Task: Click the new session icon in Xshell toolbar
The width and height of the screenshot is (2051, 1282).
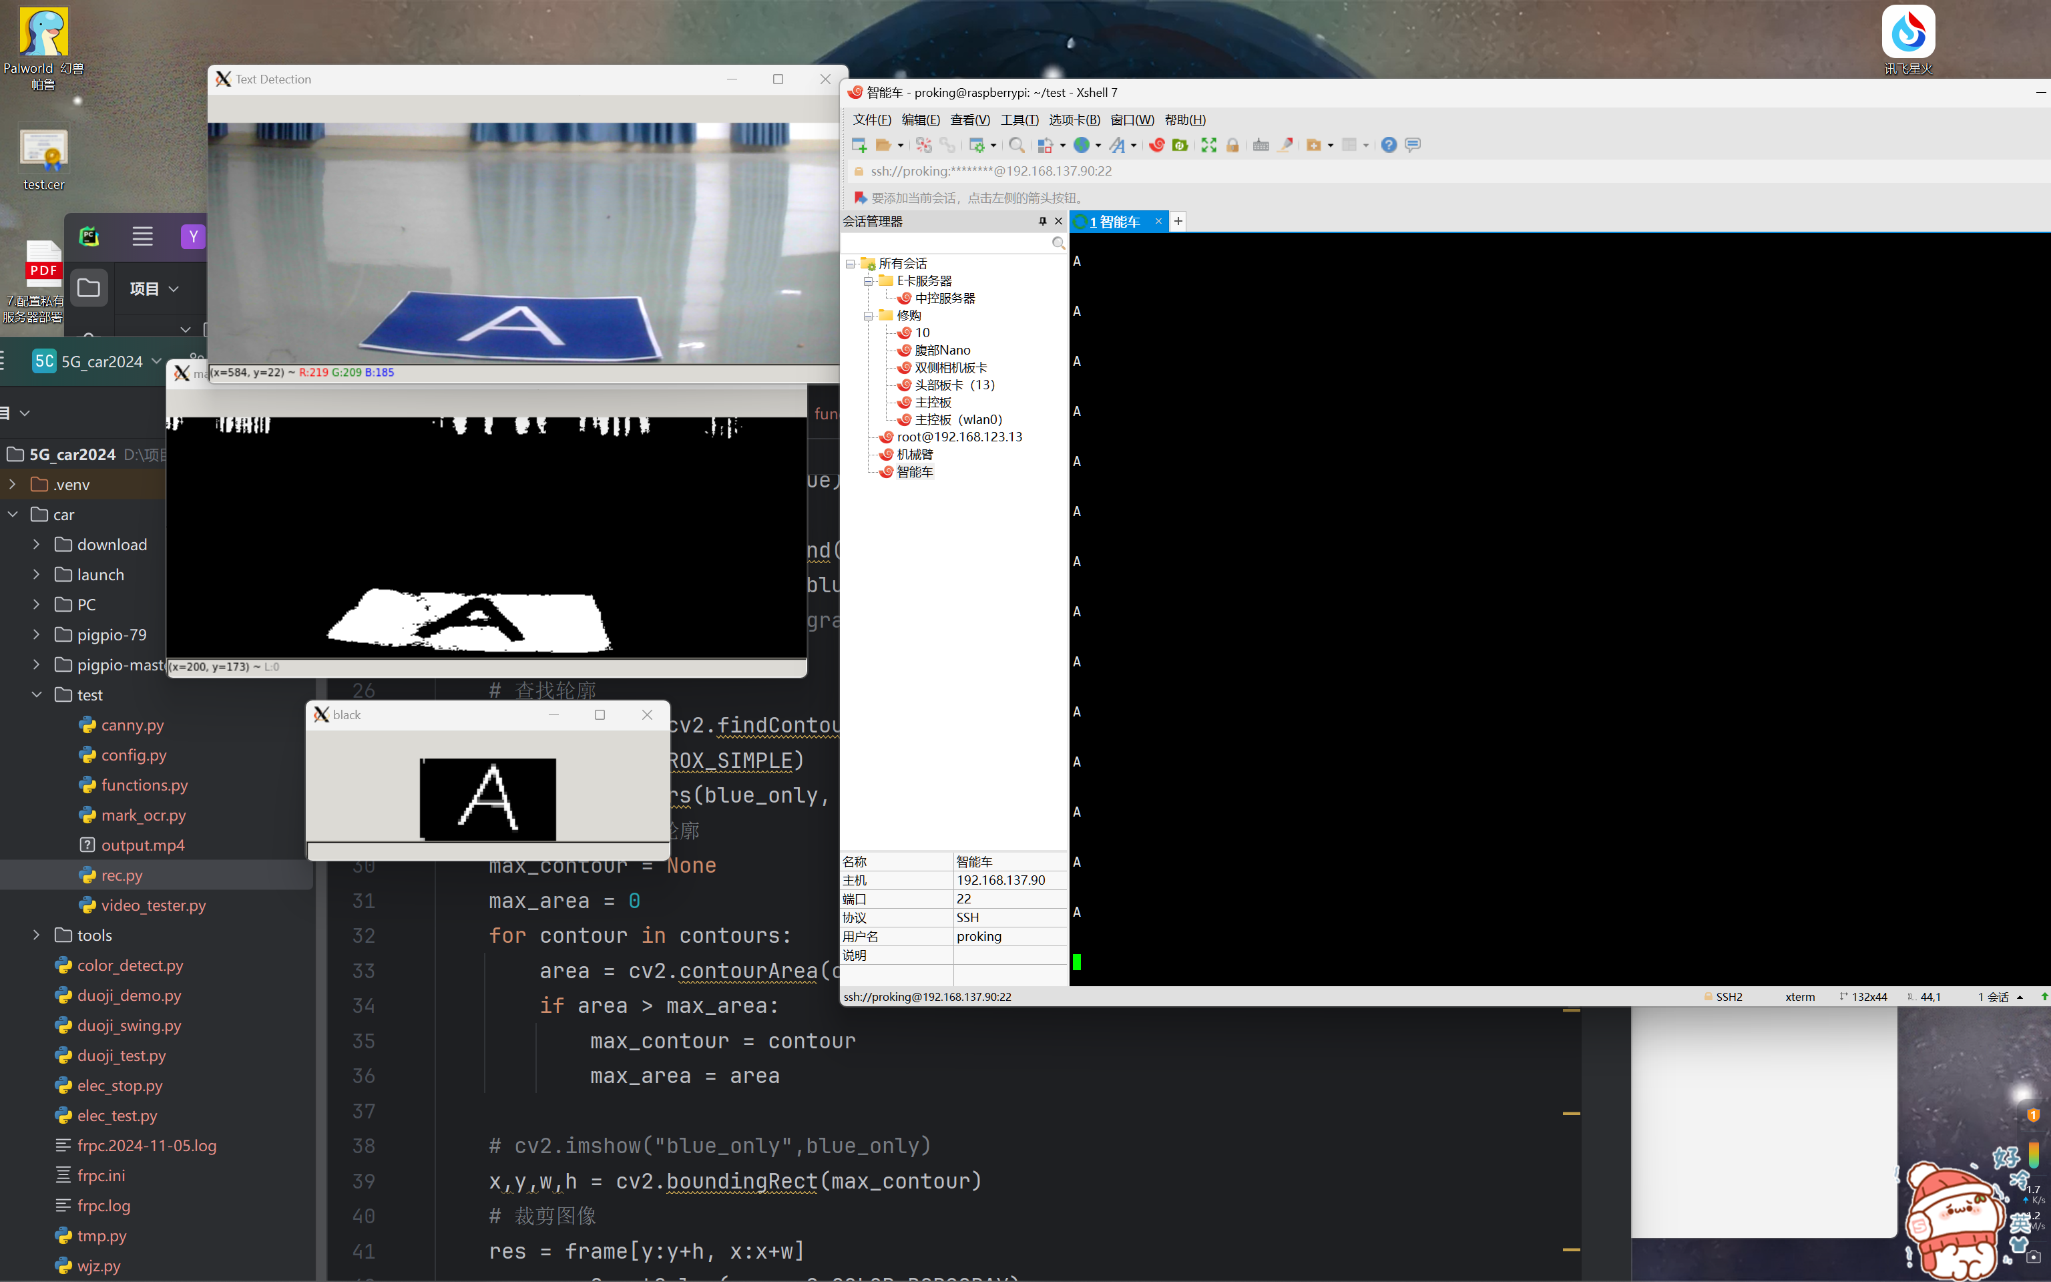Action: 859,145
